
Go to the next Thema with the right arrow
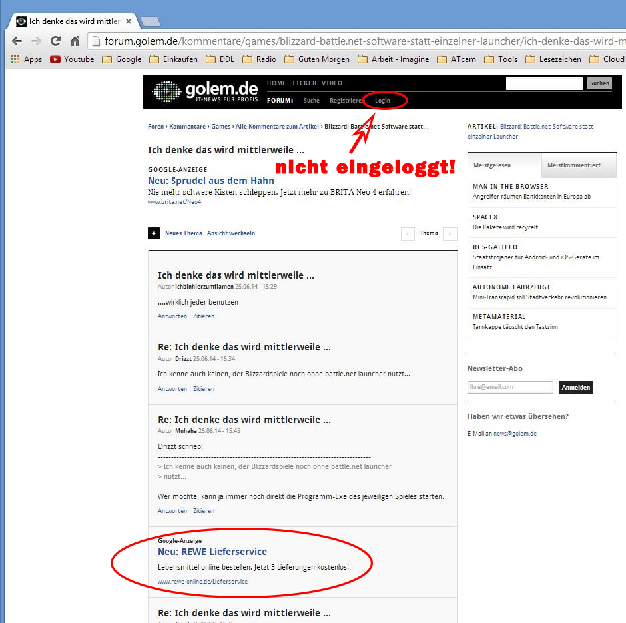[x=450, y=233]
